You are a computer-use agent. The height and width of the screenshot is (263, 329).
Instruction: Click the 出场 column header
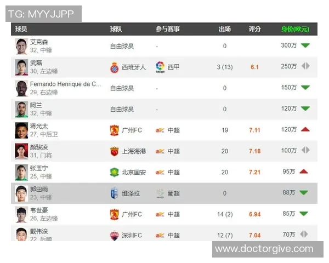(224, 29)
